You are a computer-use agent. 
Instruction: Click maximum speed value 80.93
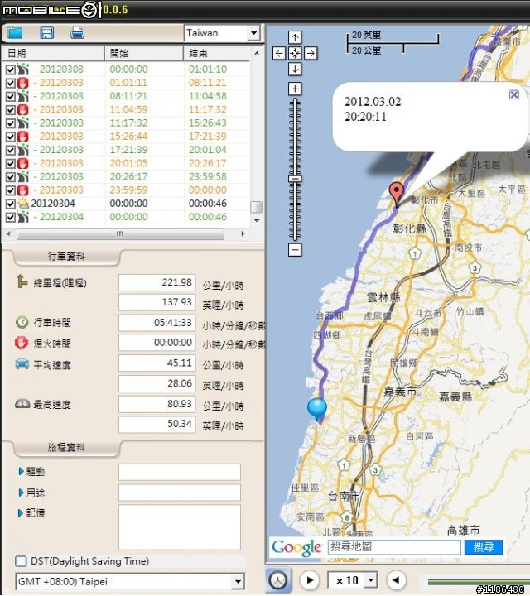tap(157, 404)
